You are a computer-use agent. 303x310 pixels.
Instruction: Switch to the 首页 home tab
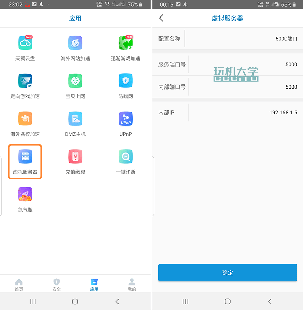(19, 284)
